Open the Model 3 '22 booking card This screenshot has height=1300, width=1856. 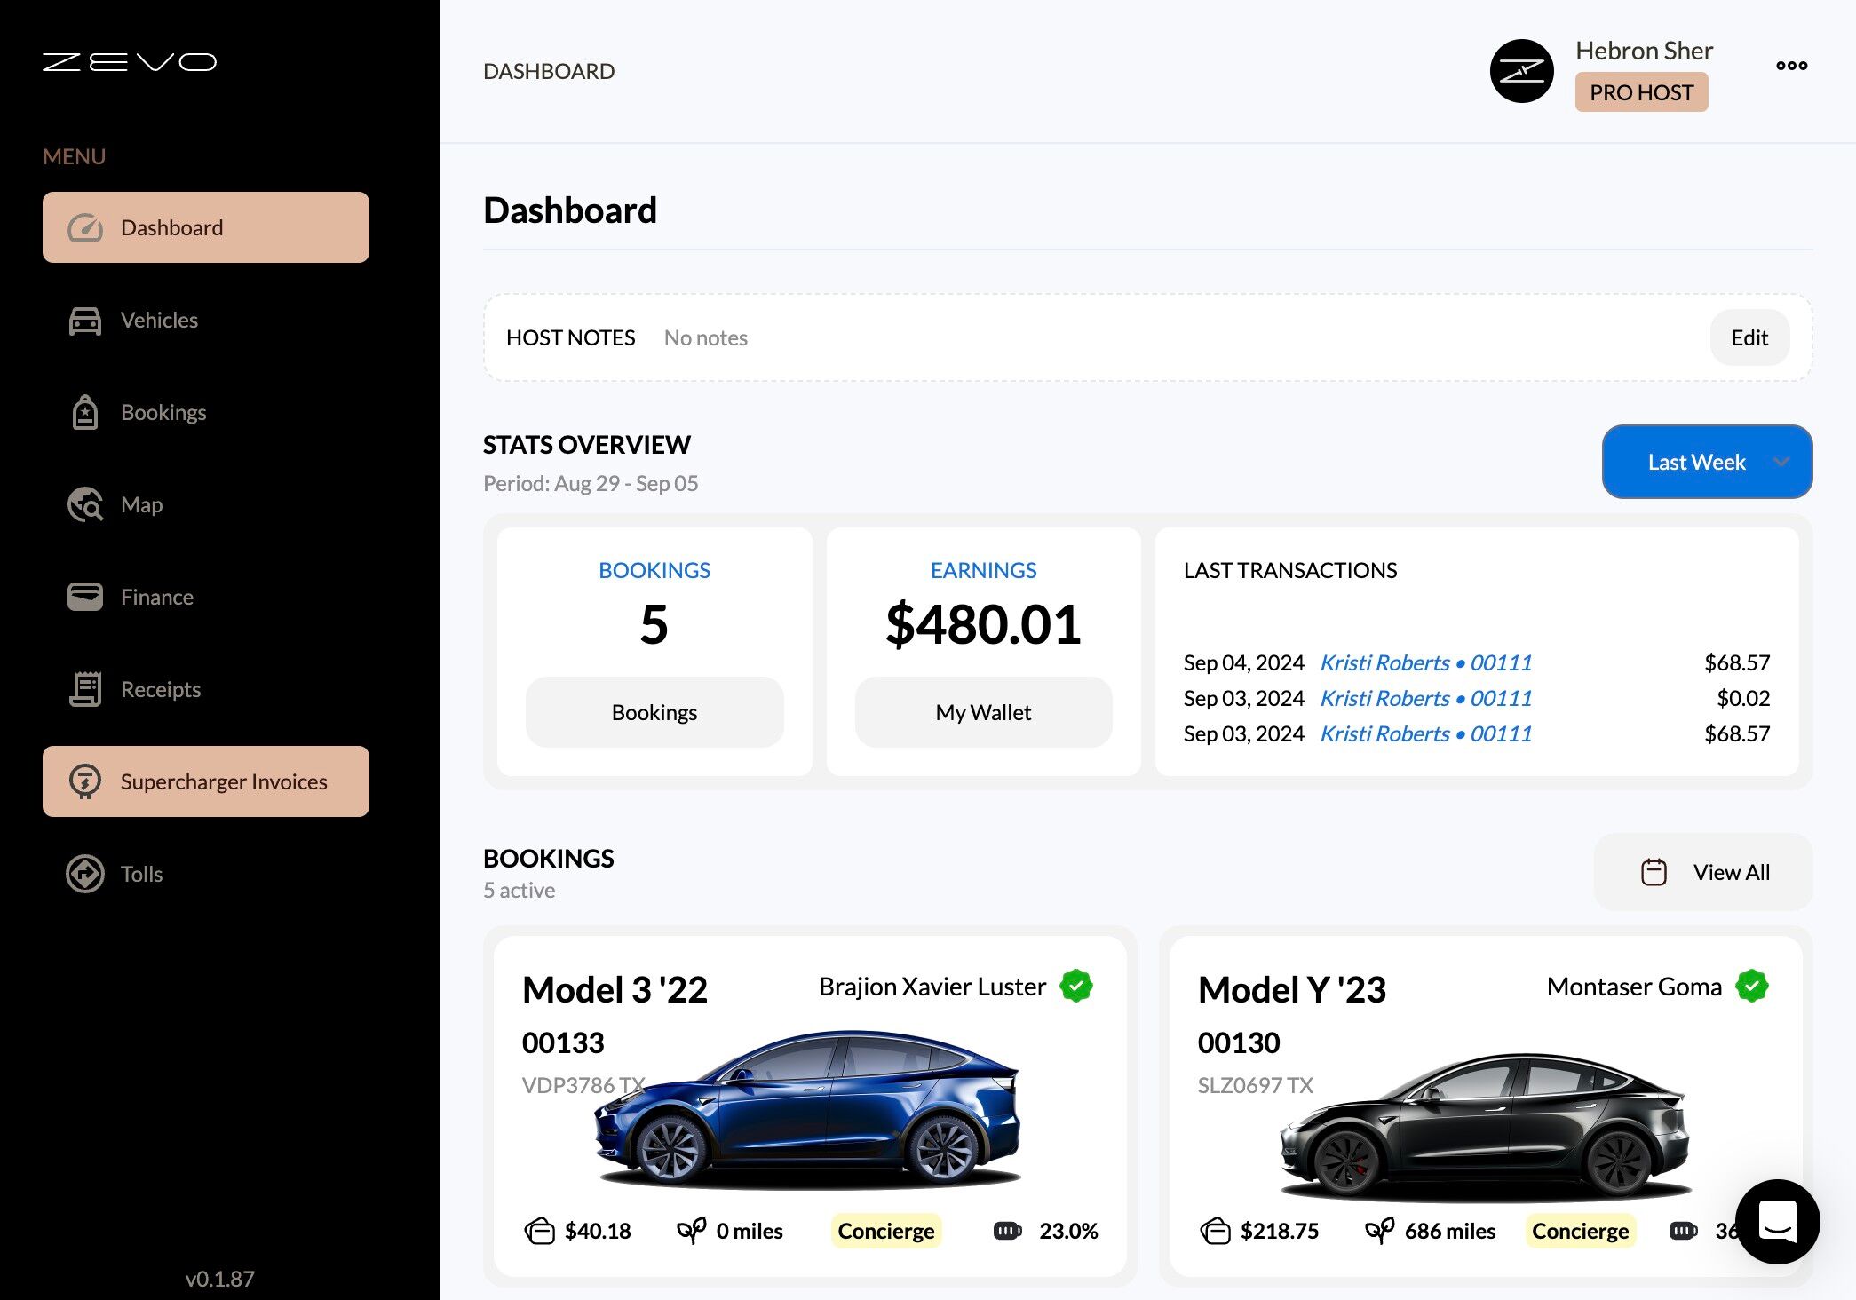[809, 1106]
